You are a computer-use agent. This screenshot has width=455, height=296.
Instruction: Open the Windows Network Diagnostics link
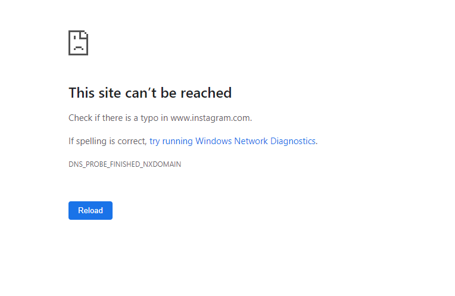tap(233, 141)
